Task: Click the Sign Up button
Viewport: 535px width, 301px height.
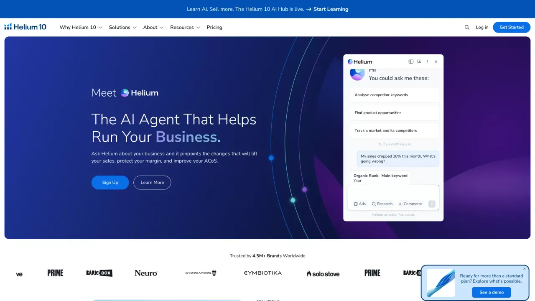Action: (x=110, y=183)
